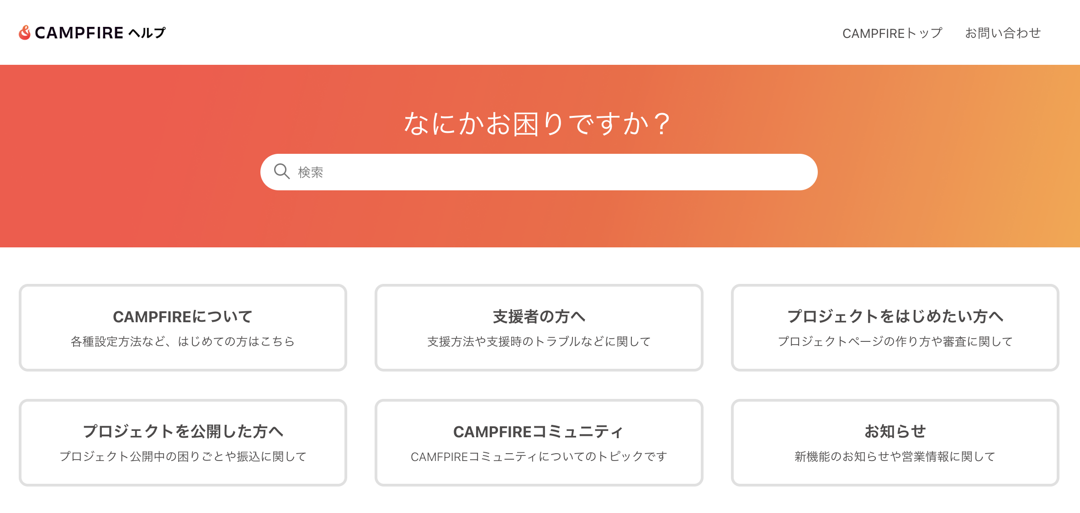Click the 各種設定方法など、はじめての方はこちら description
Viewport: 1080px width, 513px height.
(183, 341)
